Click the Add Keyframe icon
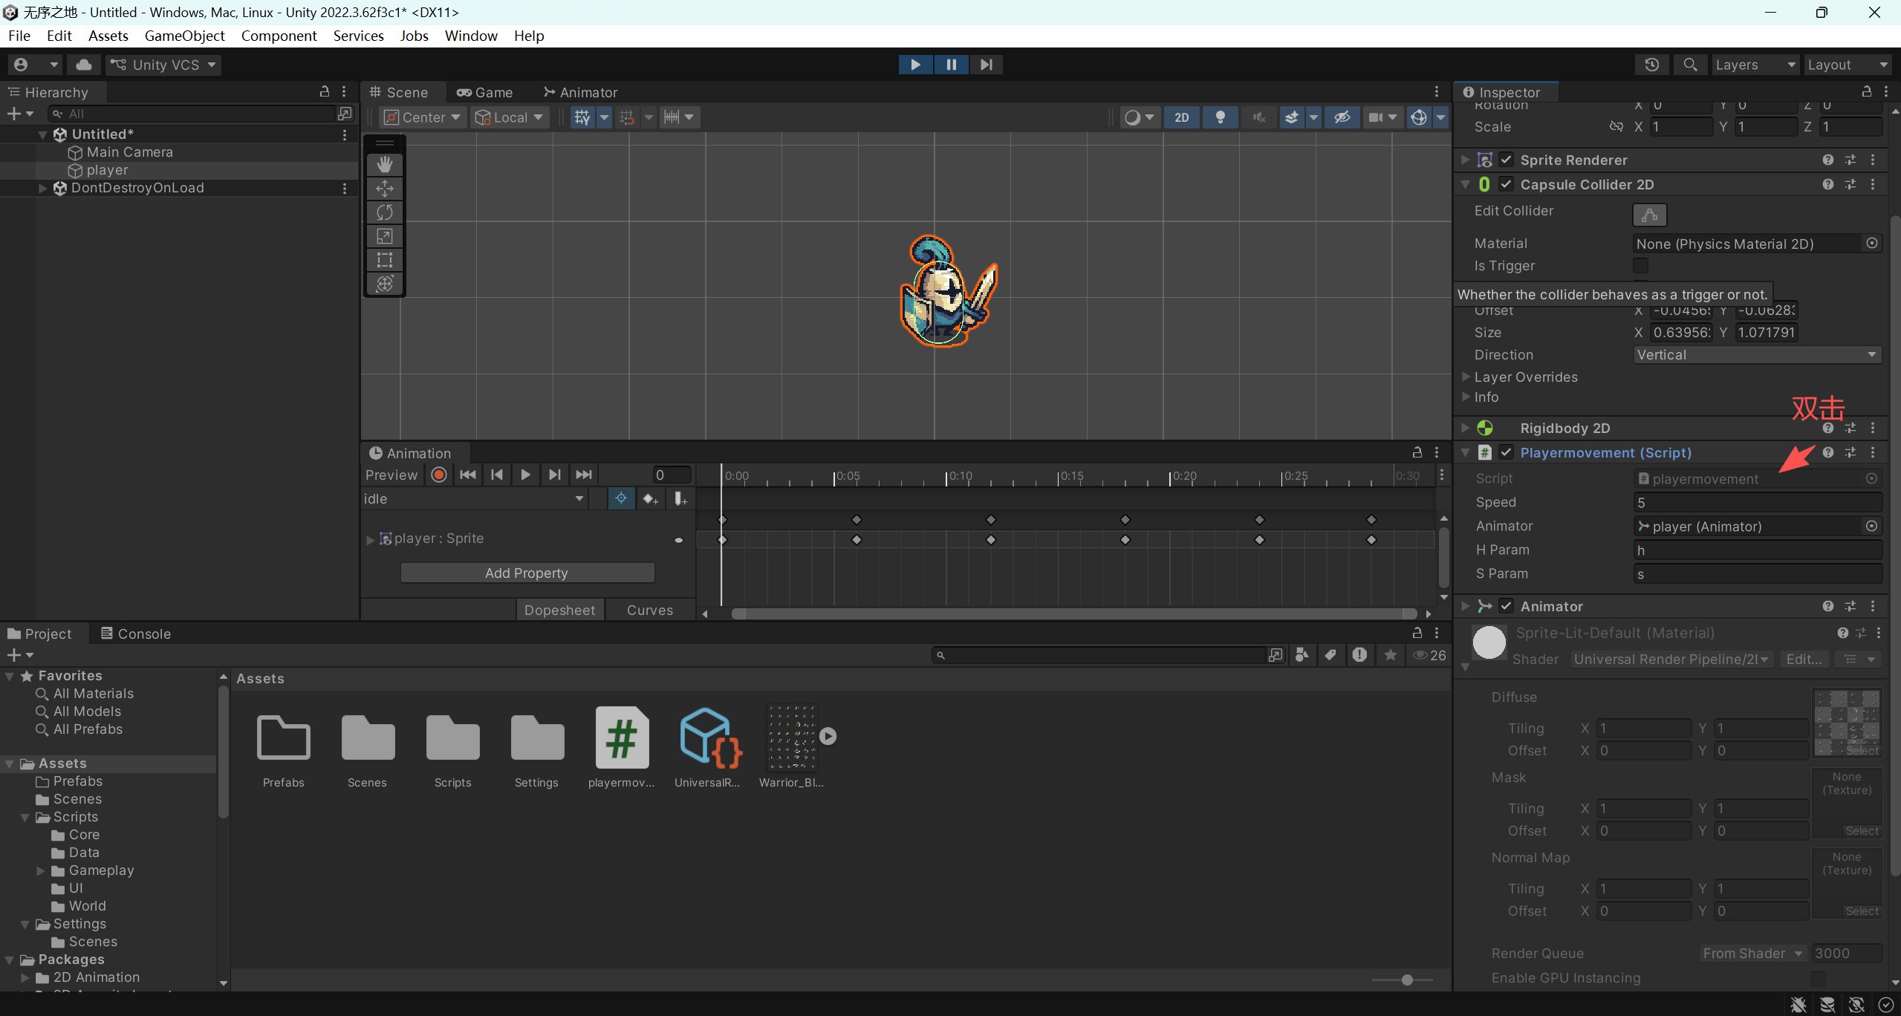Image resolution: width=1901 pixels, height=1016 pixels. [651, 499]
